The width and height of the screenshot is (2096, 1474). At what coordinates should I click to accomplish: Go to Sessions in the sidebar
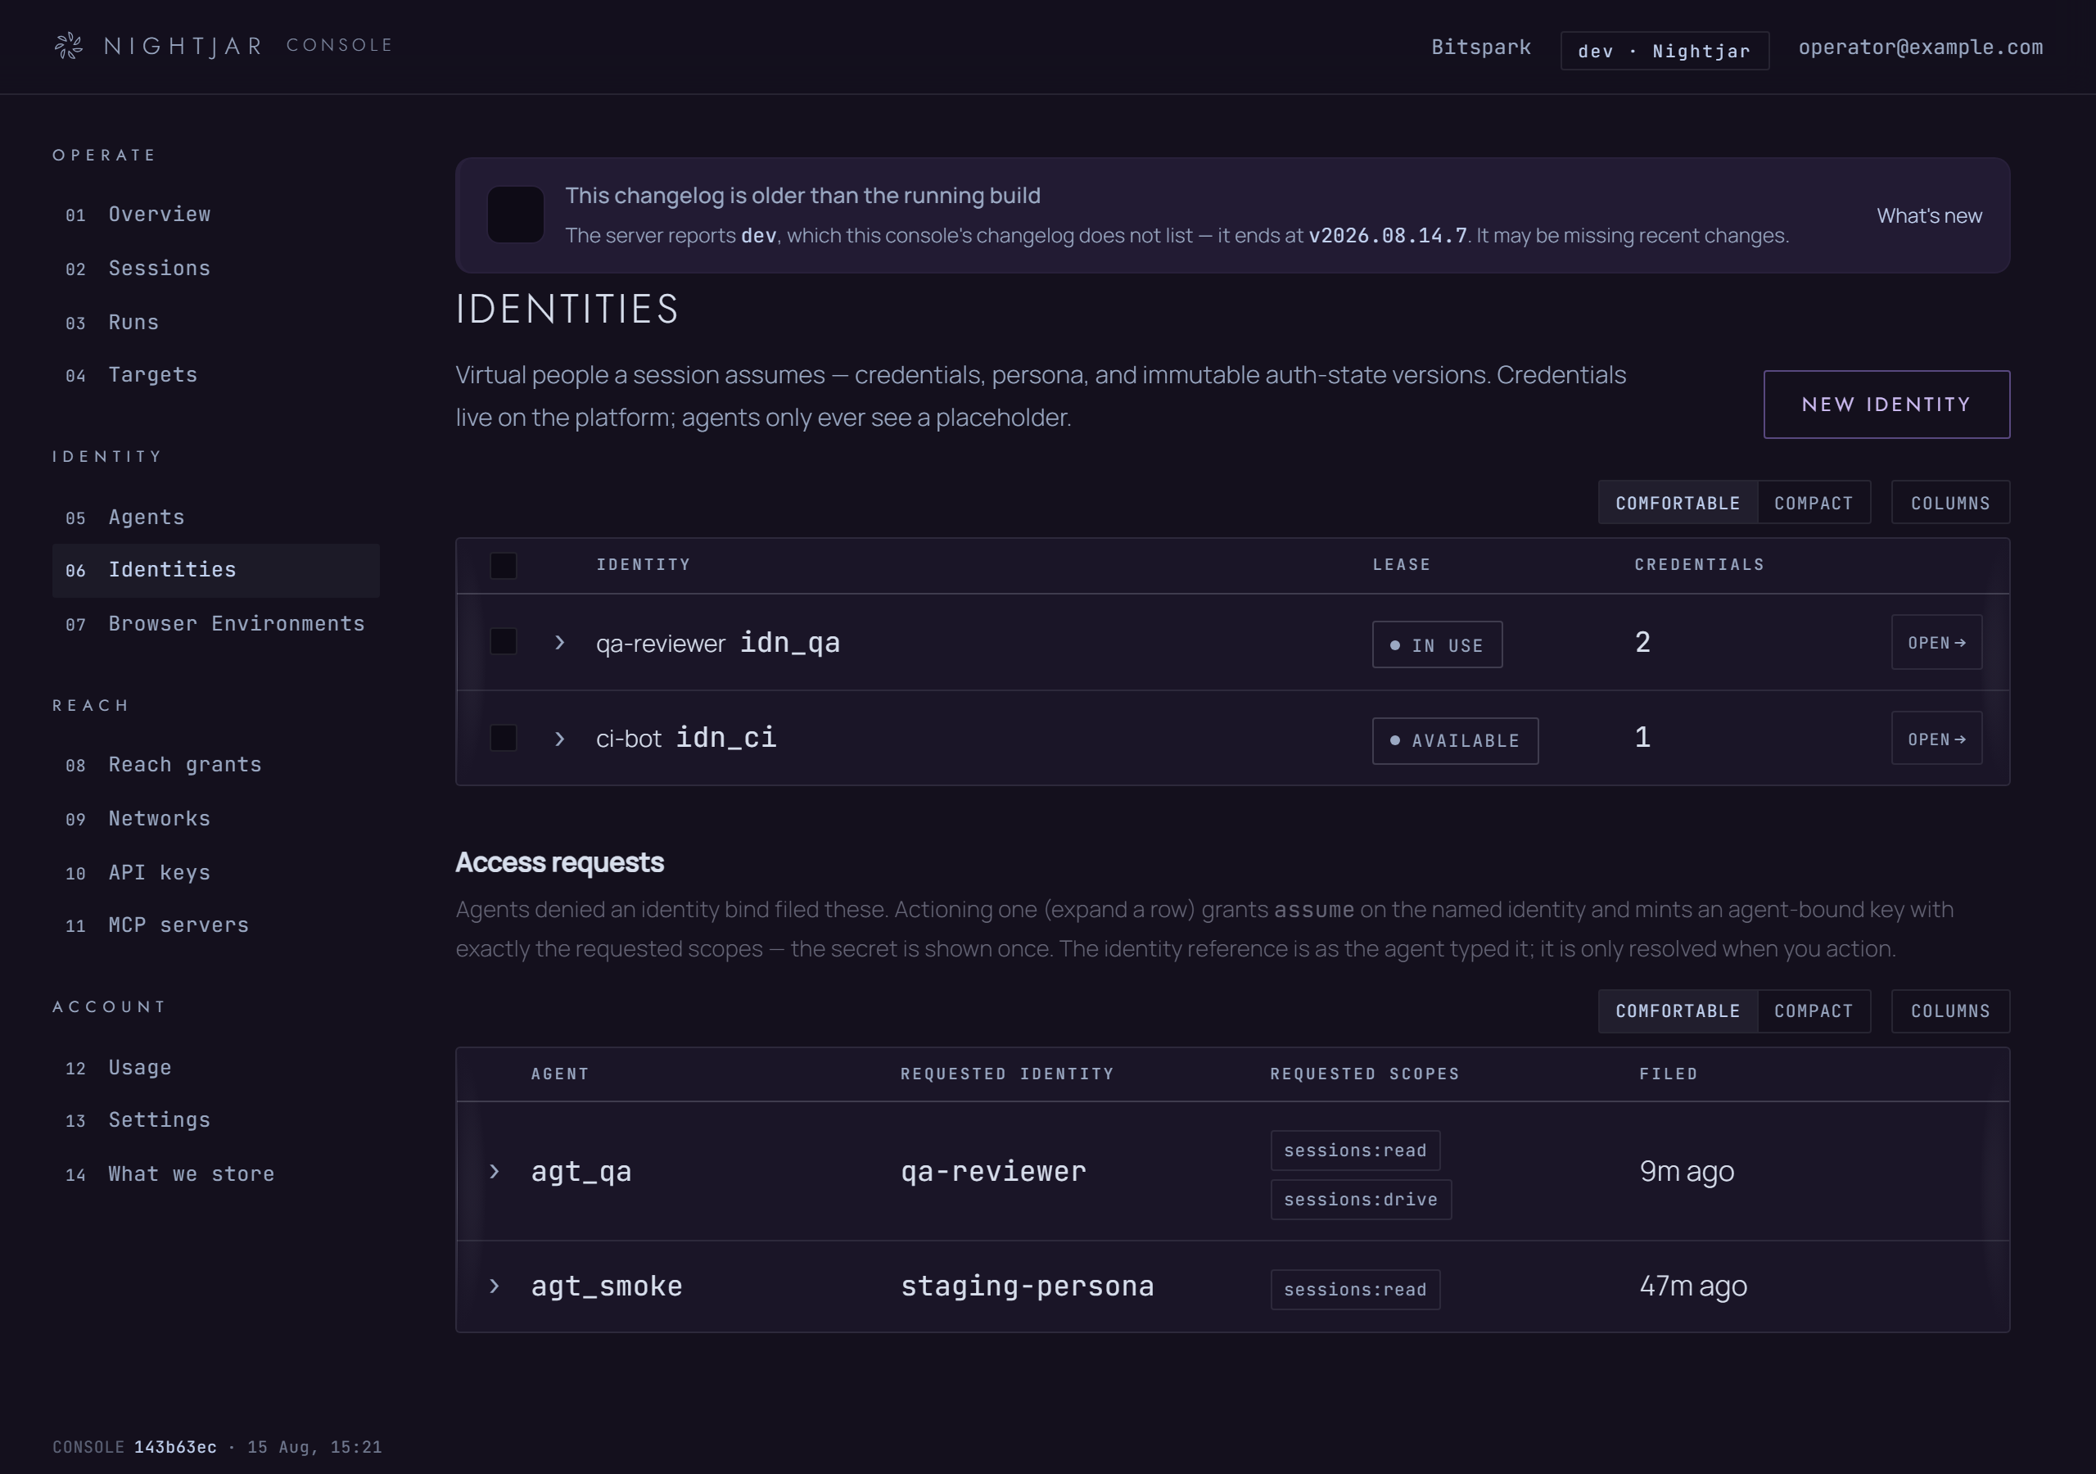coord(215,269)
